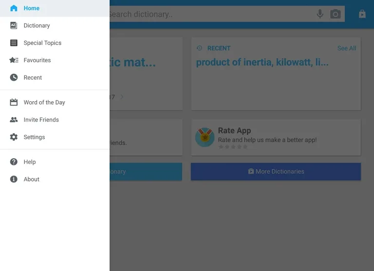Tap the microphone voice search icon

(320, 14)
